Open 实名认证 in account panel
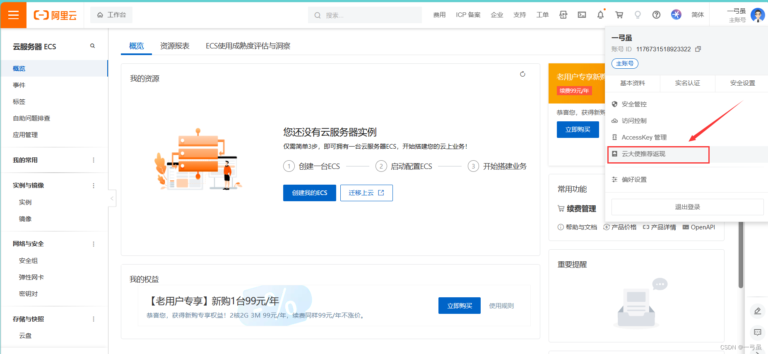The width and height of the screenshot is (768, 354). [688, 83]
